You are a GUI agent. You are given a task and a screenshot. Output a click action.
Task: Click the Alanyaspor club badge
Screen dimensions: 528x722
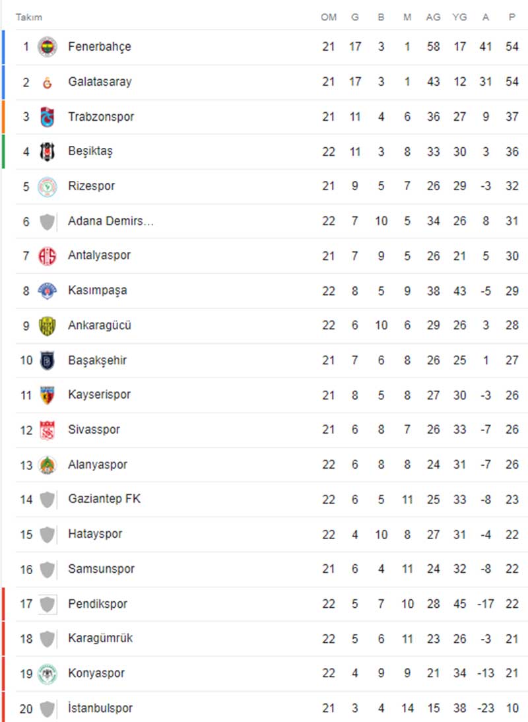(x=47, y=465)
